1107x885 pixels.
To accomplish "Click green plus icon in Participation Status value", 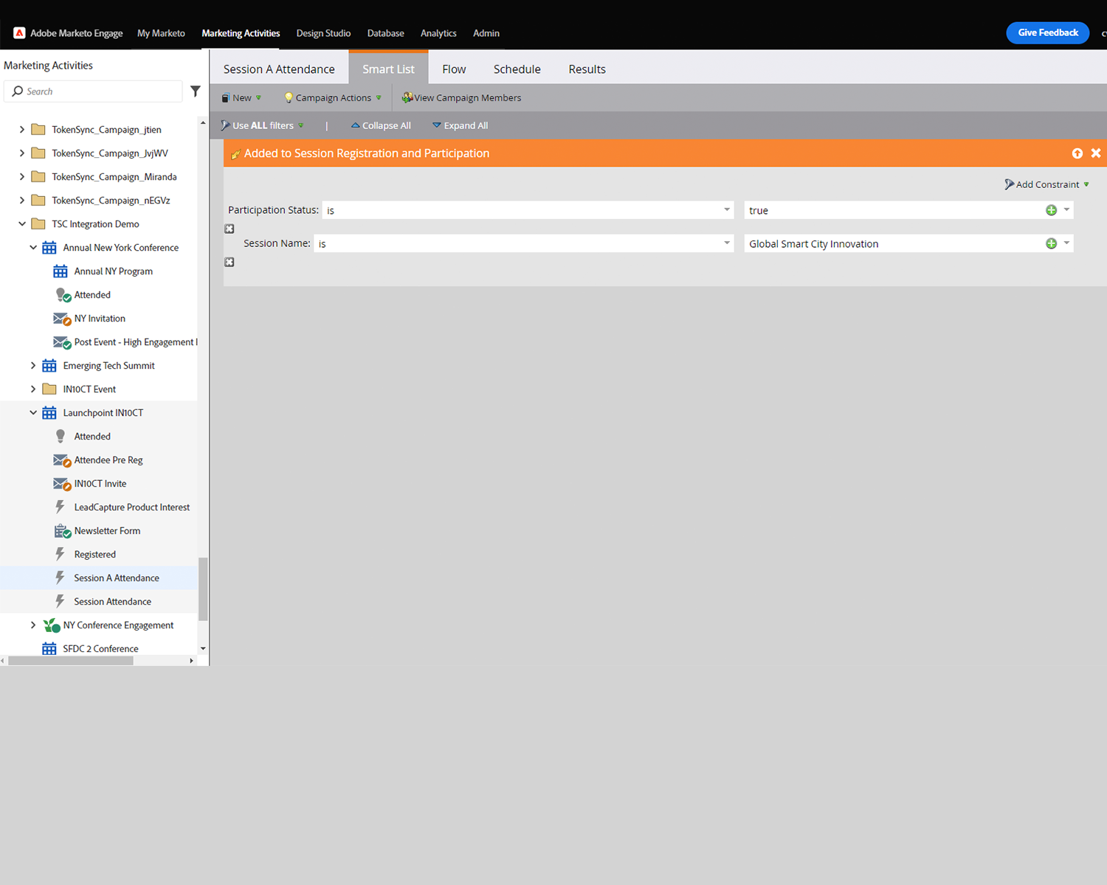I will pos(1051,211).
